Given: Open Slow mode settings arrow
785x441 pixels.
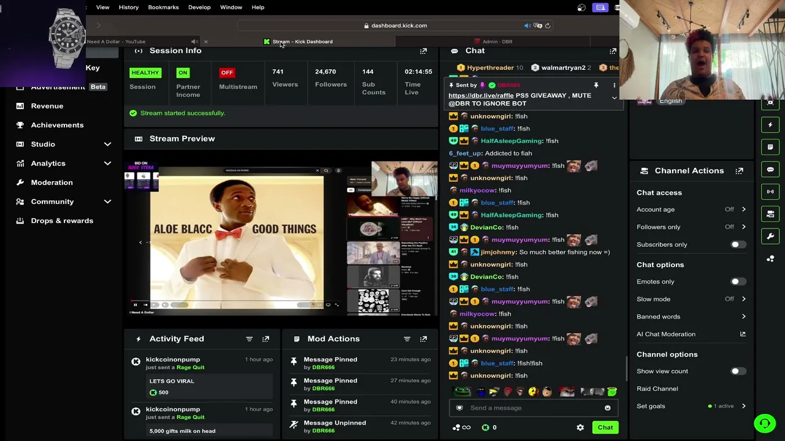Looking at the screenshot, I should [x=743, y=299].
